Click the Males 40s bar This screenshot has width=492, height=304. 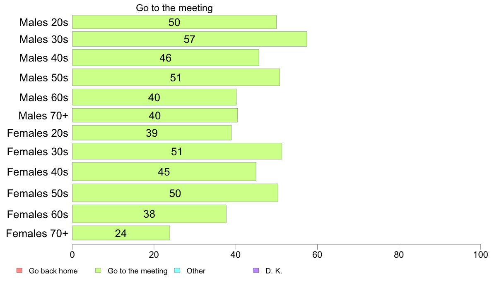click(166, 57)
